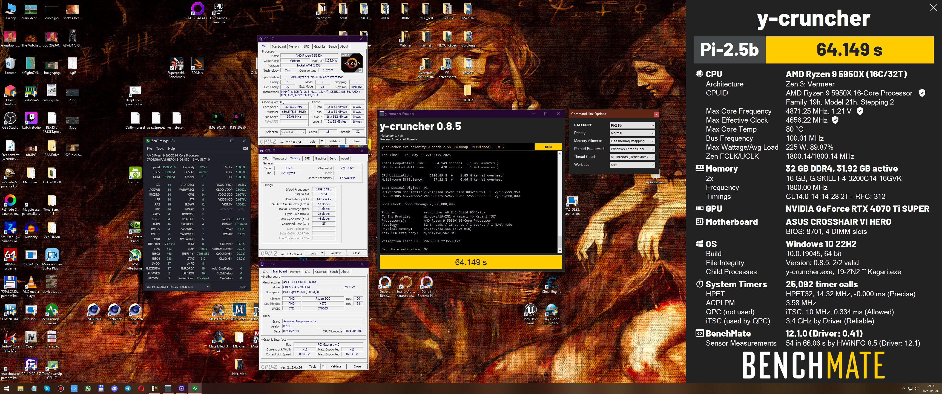Open GOG GALAXY desktop shortcut

tap(197, 11)
